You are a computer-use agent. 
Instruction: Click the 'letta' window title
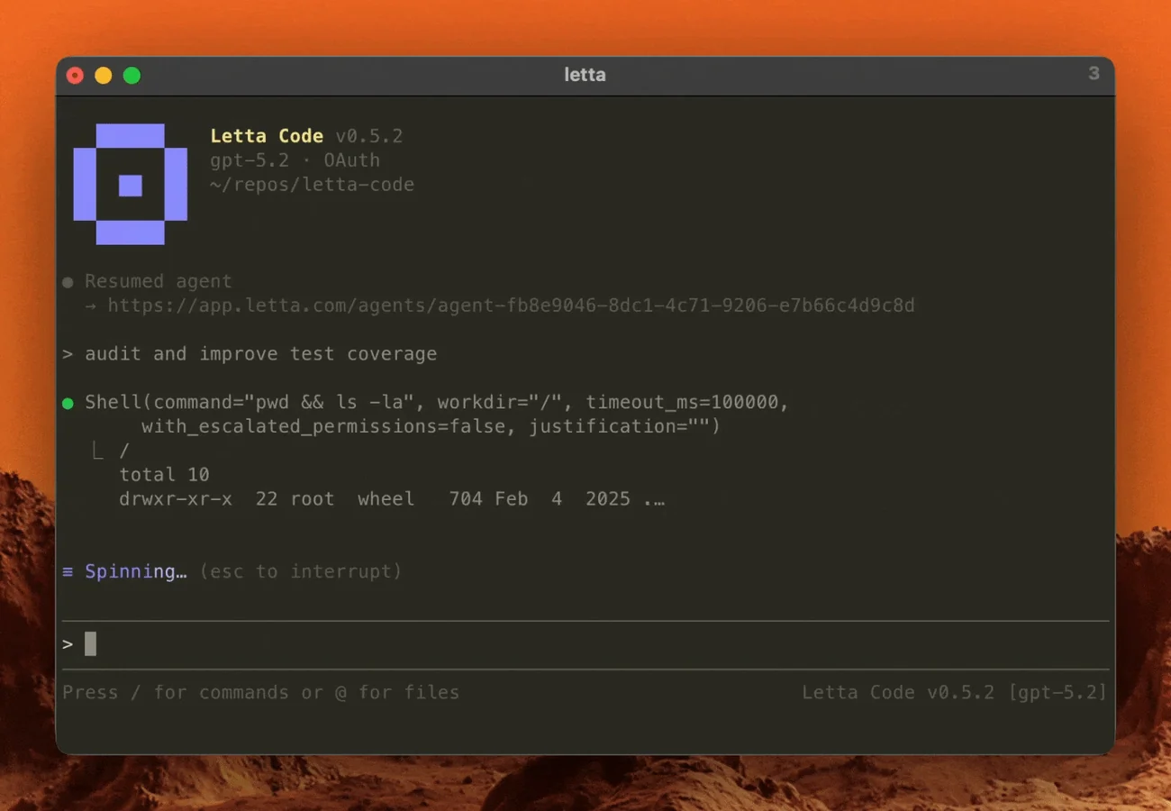click(x=585, y=75)
